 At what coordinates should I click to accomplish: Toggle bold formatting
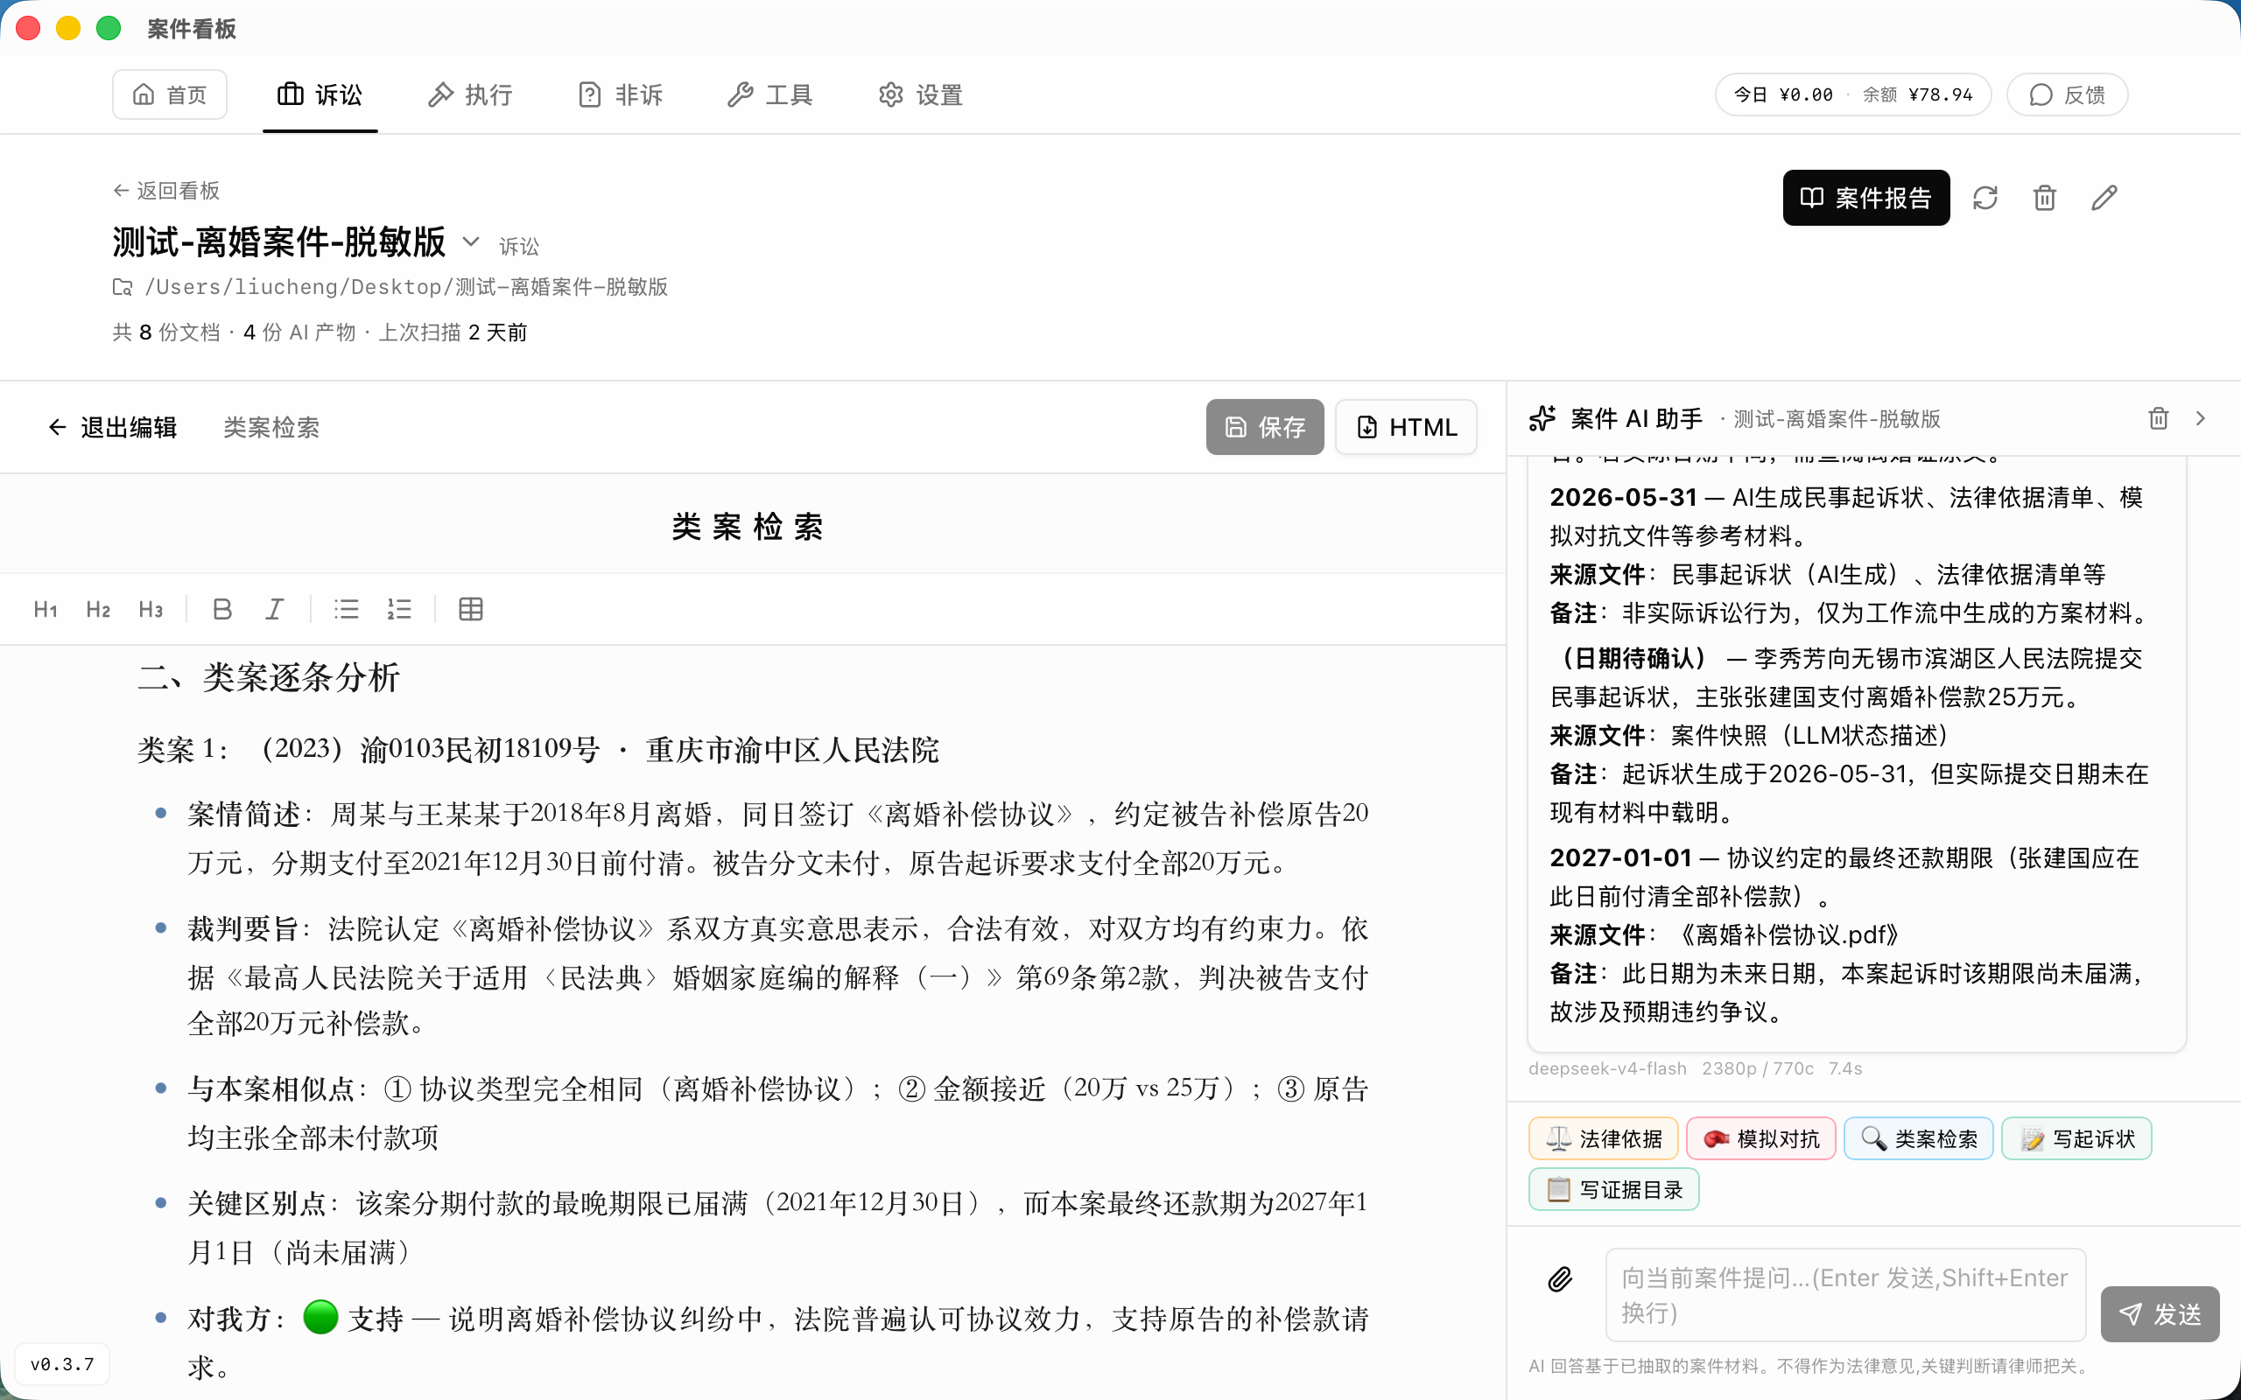pos(222,609)
